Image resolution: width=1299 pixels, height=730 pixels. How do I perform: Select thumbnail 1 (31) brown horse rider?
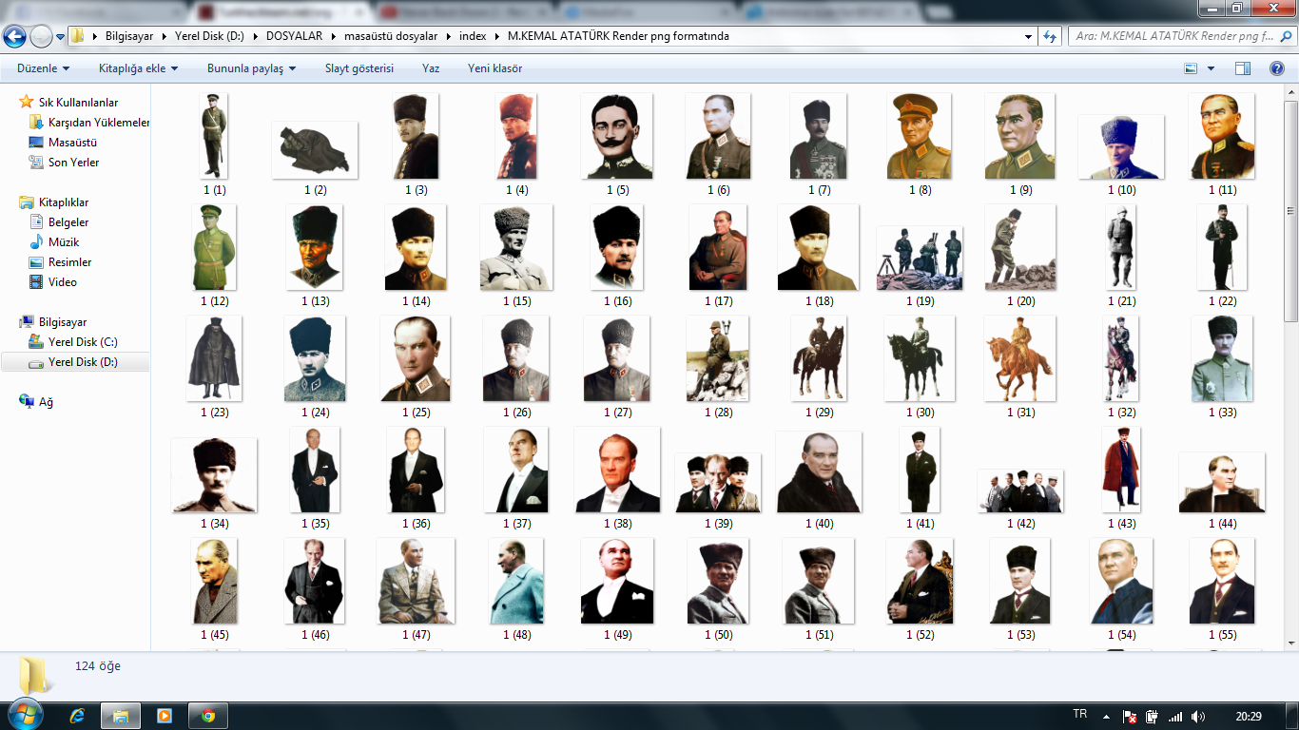(1020, 358)
